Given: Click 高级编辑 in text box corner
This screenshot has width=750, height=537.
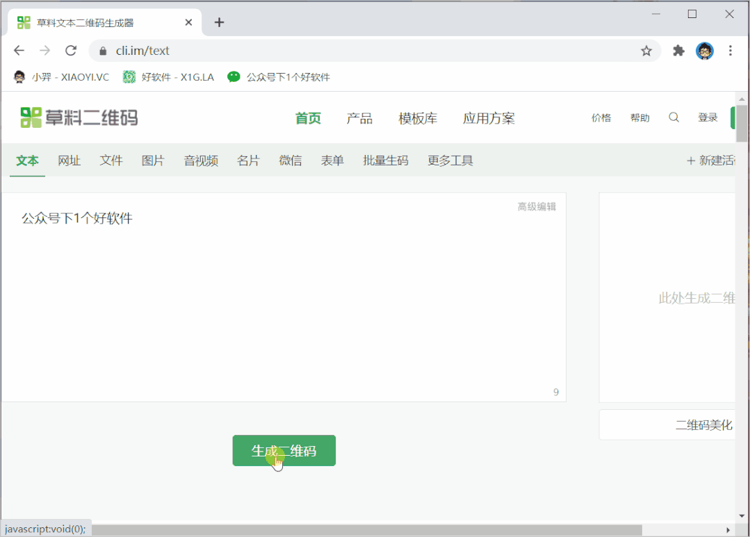Looking at the screenshot, I should click(537, 206).
